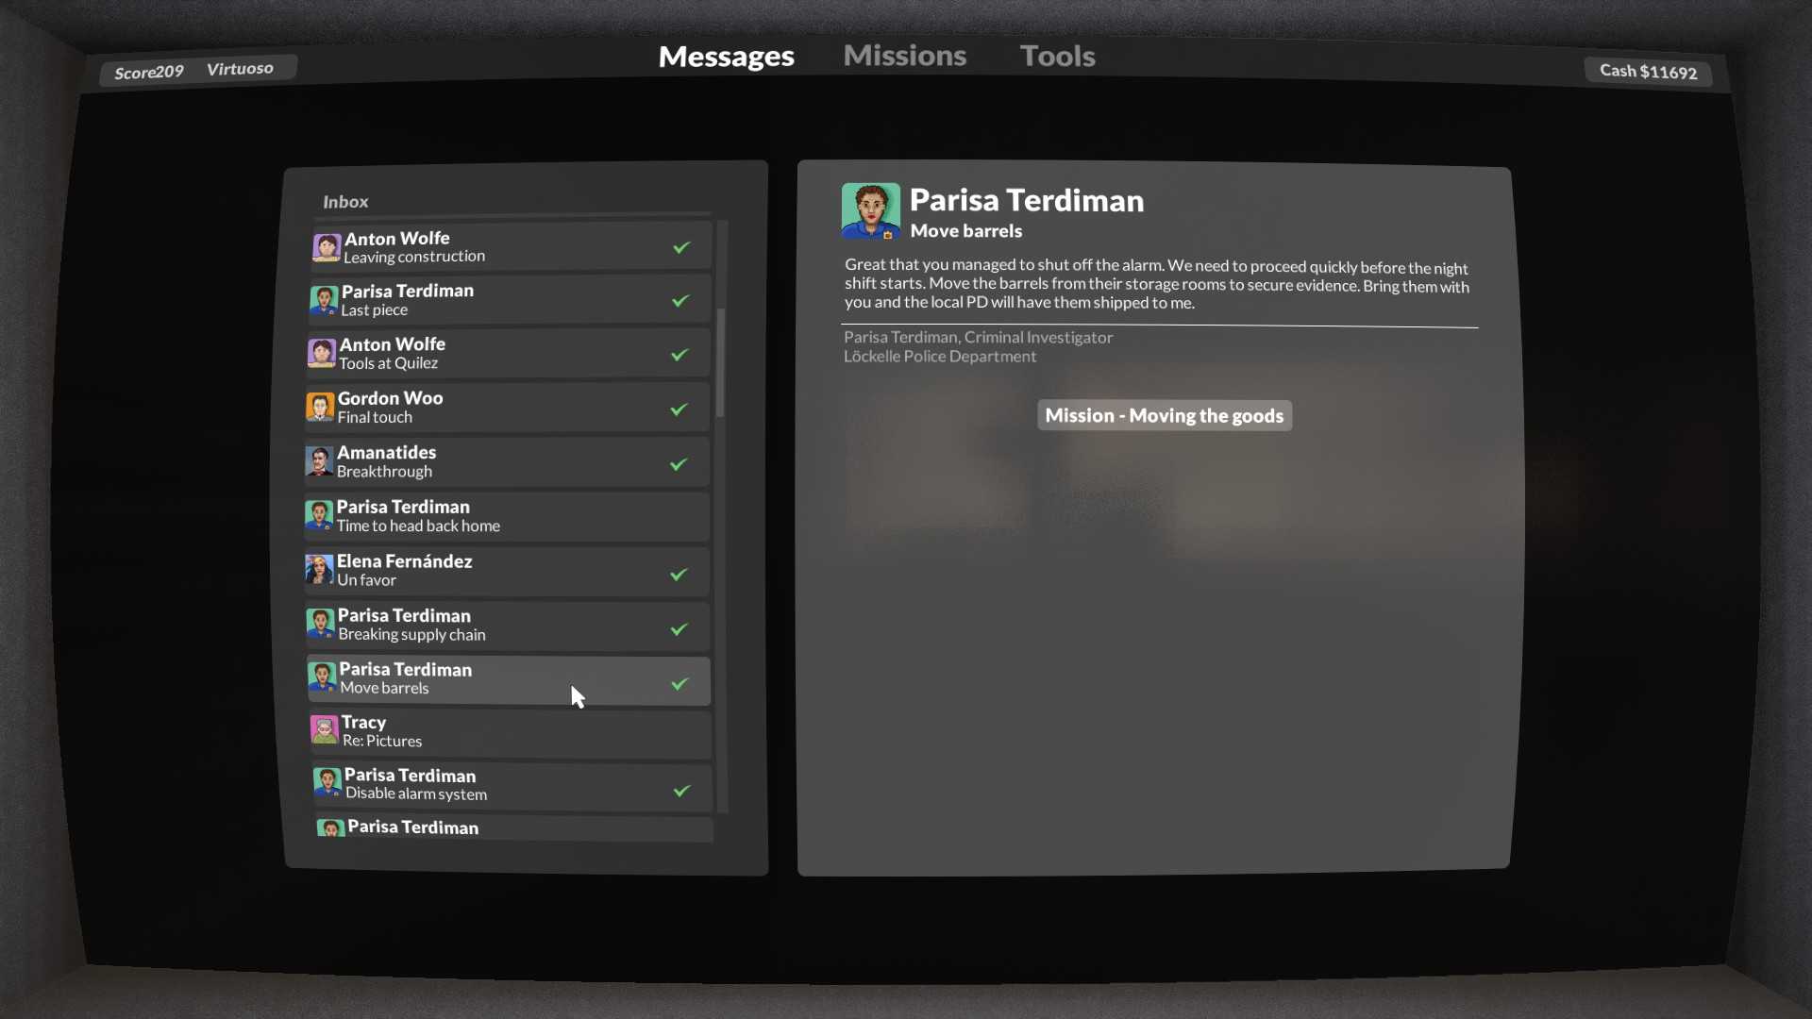
Task: Select Parisa Terdiman Last piece message
Action: click(x=507, y=302)
